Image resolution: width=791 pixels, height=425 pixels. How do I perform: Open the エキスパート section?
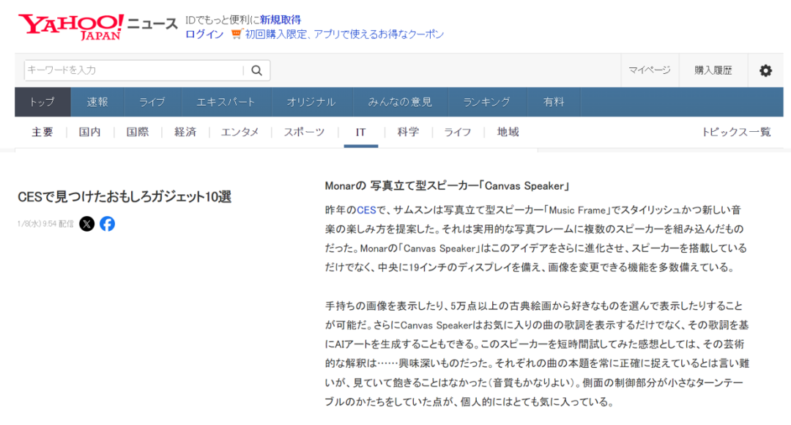tap(226, 102)
